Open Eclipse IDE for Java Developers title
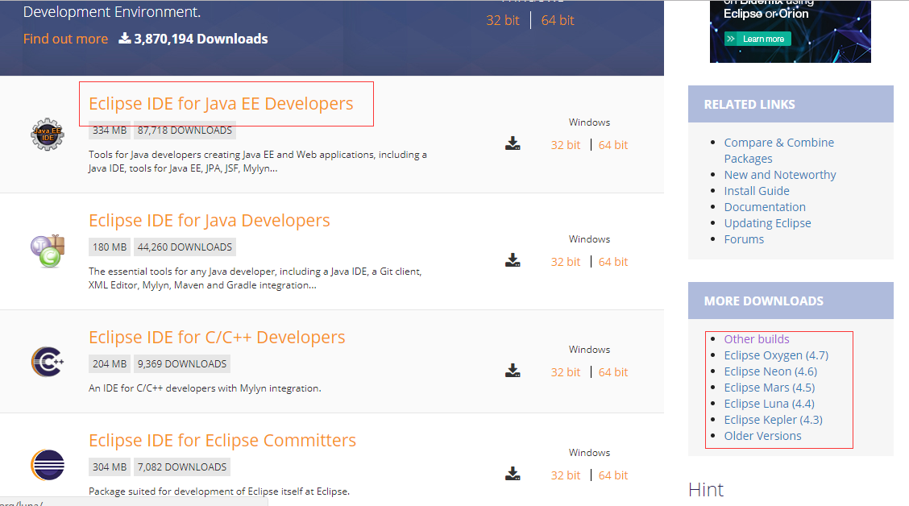909x506 pixels. (x=210, y=220)
